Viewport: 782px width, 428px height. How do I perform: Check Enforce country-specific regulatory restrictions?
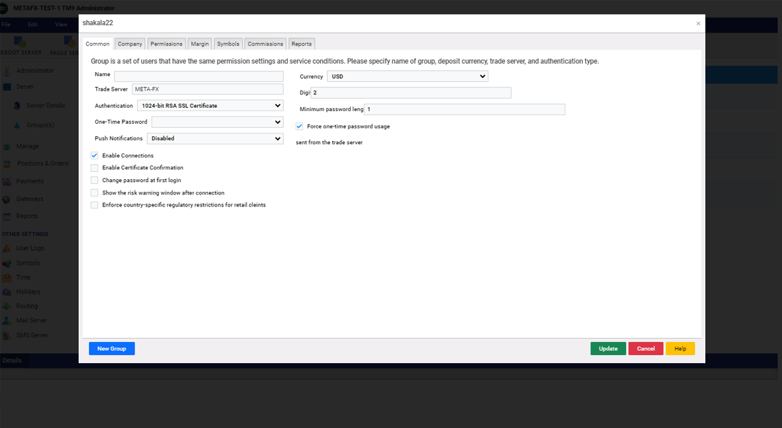(94, 205)
